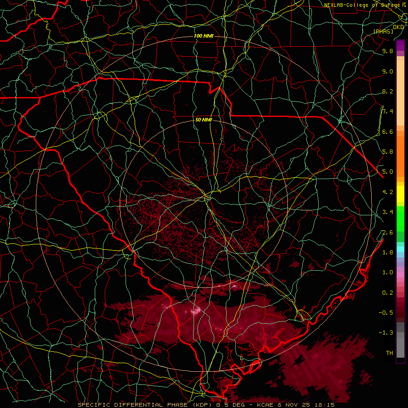This screenshot has height=408, width=408.
Task: Click the 7.4 color scale value
Action: (388, 112)
